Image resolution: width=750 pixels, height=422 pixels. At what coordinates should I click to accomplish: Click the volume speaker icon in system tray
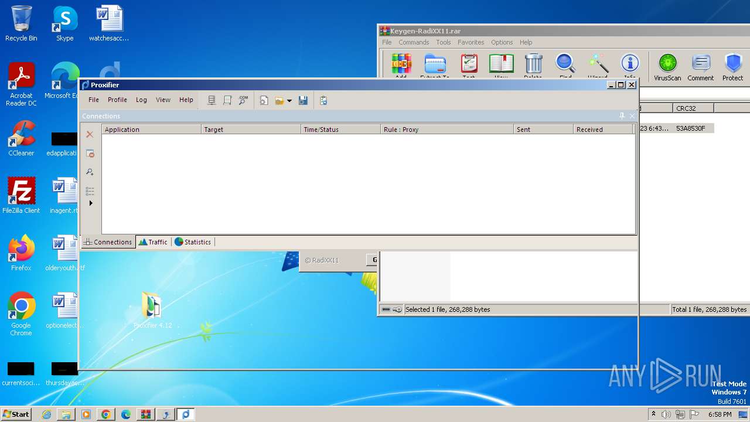pyautogui.click(x=666, y=414)
